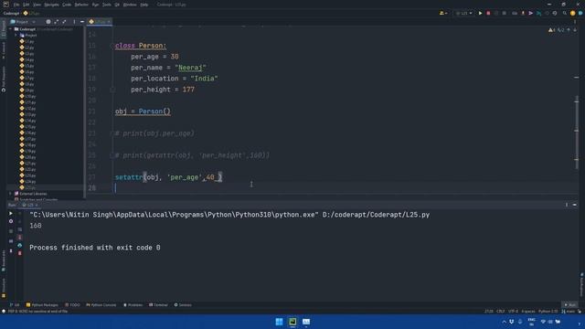Hide the Run tool window minimize icon
Image resolution: width=585 pixels, height=329 pixels.
click(x=575, y=205)
